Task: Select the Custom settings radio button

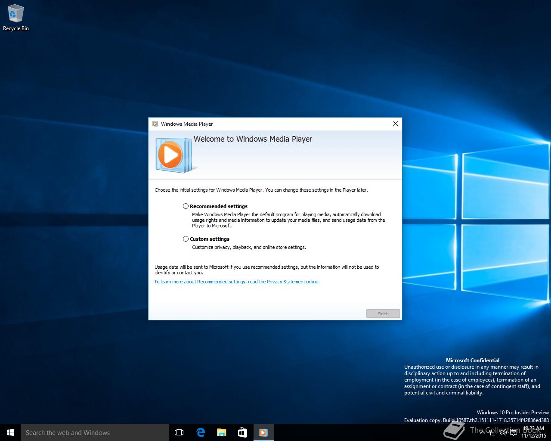Action: (x=186, y=239)
